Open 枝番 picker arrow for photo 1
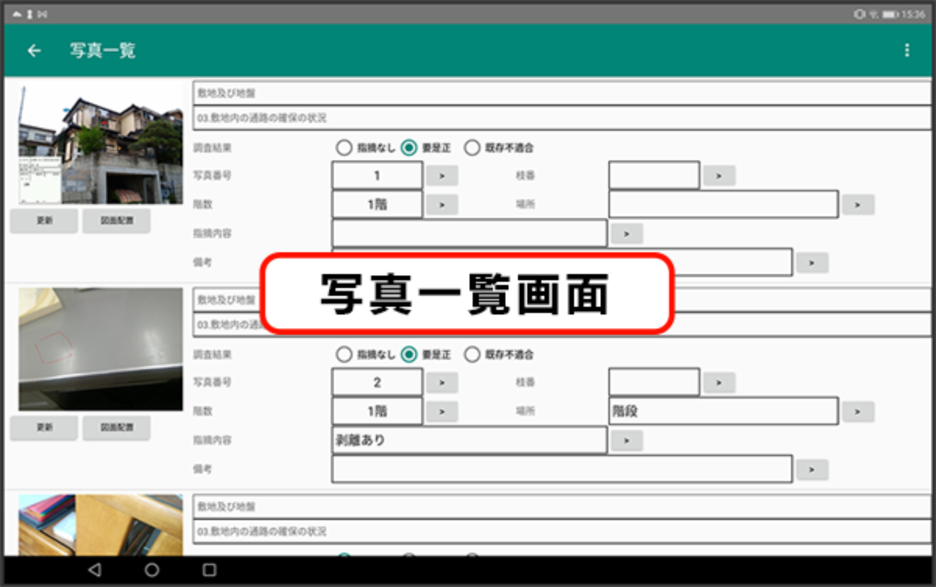 click(719, 176)
